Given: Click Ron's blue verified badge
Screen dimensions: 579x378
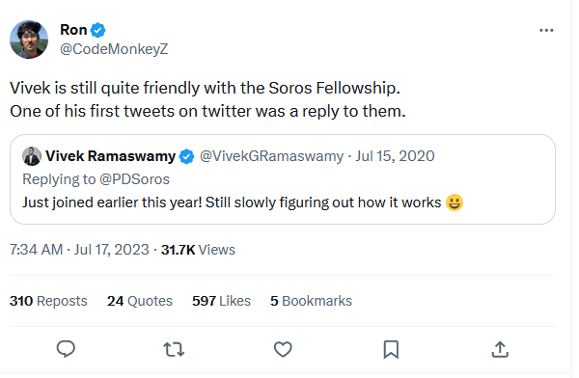Looking at the screenshot, I should (97, 30).
